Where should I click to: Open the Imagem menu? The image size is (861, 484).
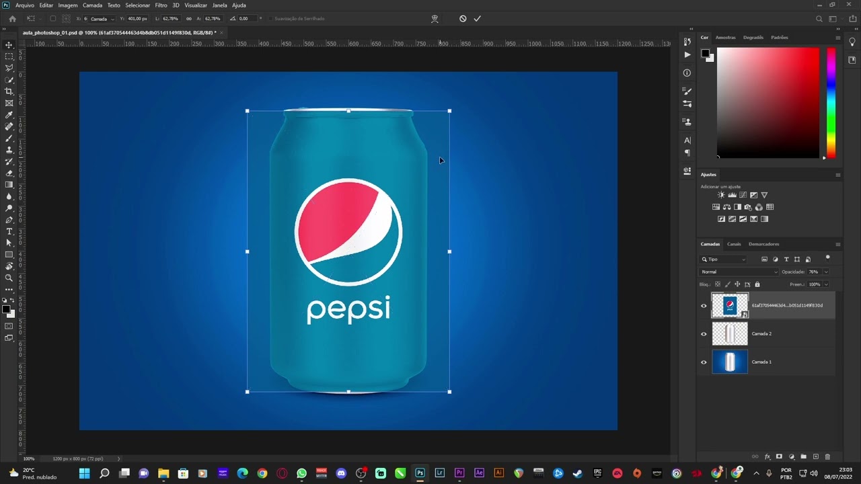coord(68,5)
